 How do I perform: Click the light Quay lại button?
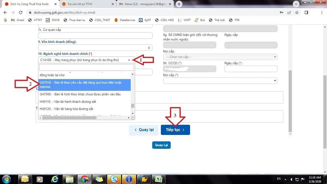click(144, 130)
